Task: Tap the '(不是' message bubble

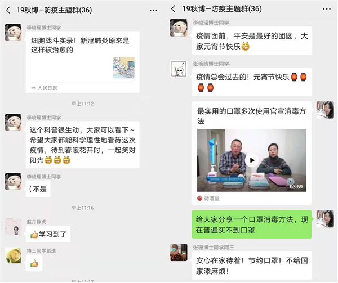Action: 38,189
